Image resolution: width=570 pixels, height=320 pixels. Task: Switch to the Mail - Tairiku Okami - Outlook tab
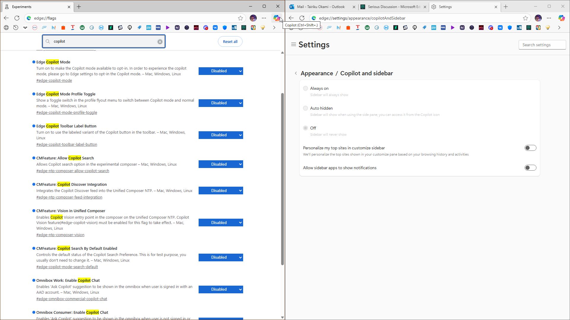point(322,7)
